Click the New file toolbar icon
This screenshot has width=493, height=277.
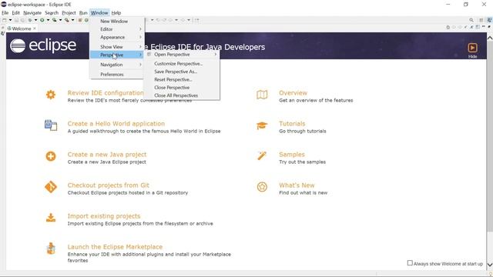(4, 20)
